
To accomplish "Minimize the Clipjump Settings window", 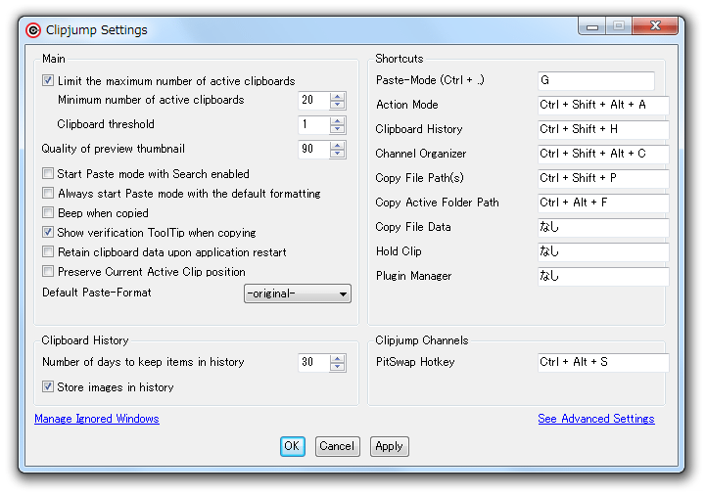I will [592, 26].
